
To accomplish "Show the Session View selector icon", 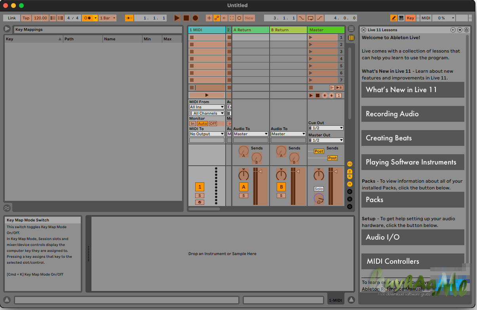I will click(351, 38).
